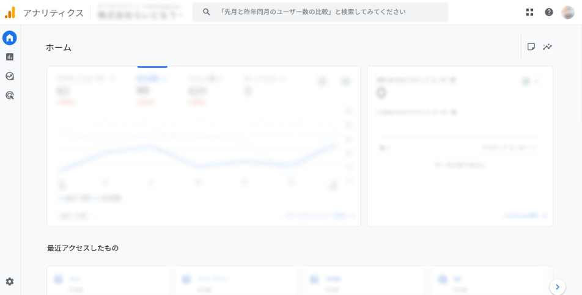The width and height of the screenshot is (582, 295).
Task: Focus the search field with Japanese placeholder text
Action: click(330, 12)
